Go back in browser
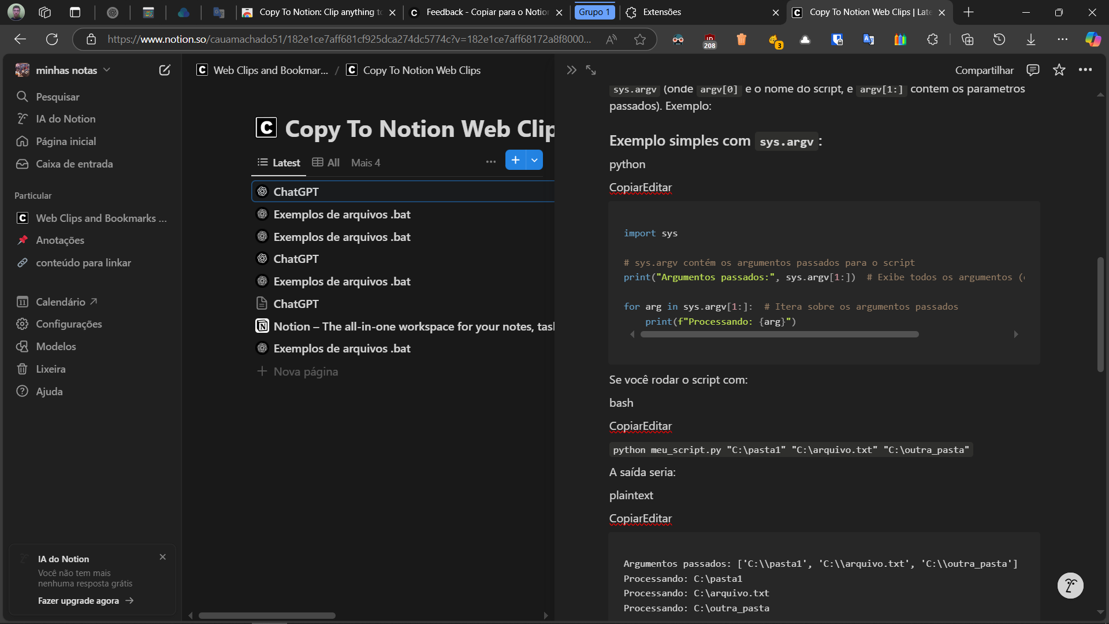This screenshot has width=1109, height=624. coord(20,39)
